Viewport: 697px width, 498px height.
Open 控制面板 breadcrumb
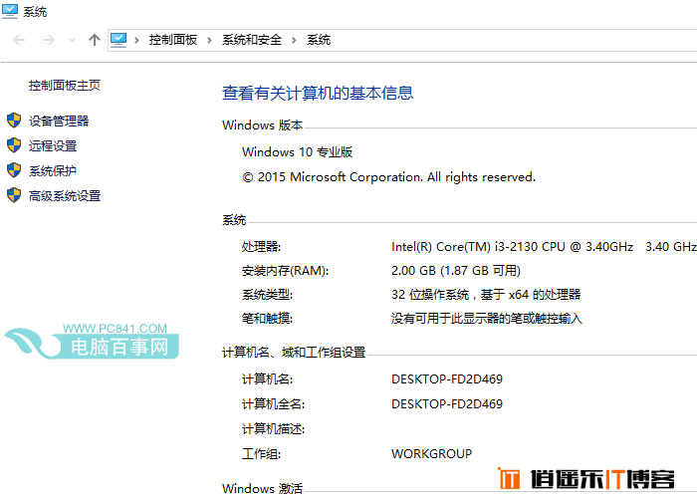(173, 40)
